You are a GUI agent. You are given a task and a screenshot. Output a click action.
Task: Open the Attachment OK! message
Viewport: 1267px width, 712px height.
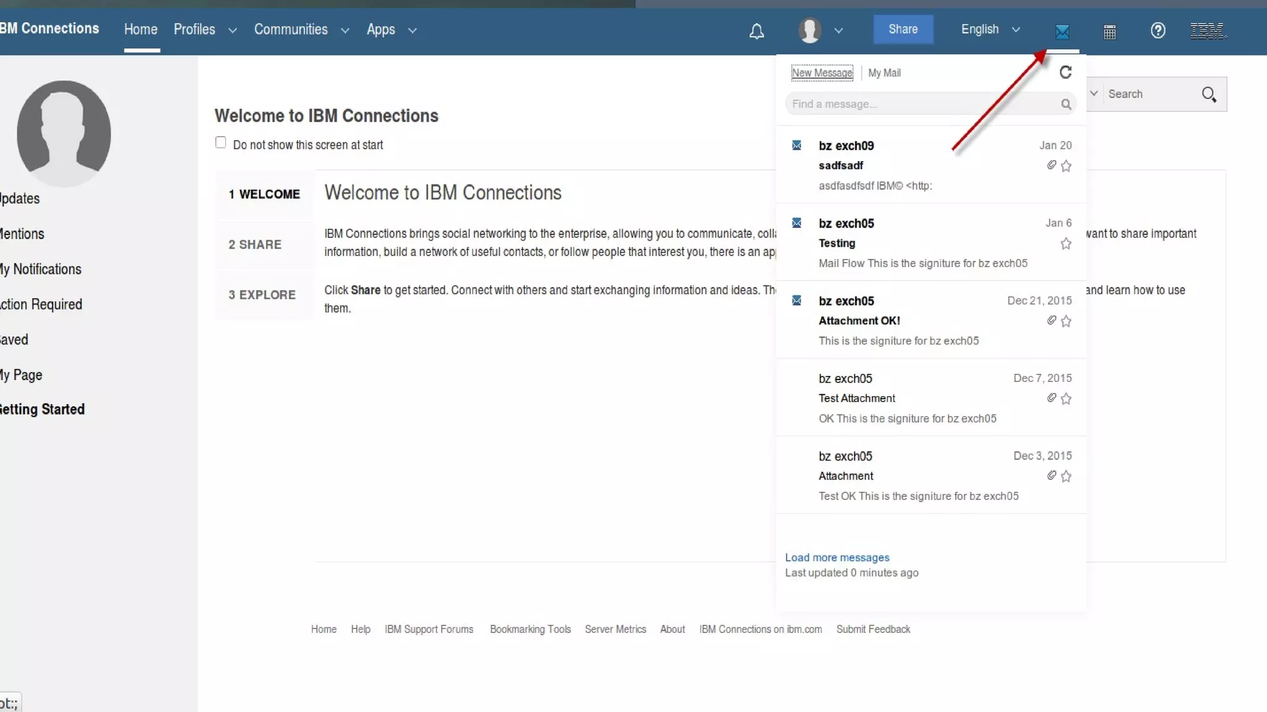[x=931, y=320]
